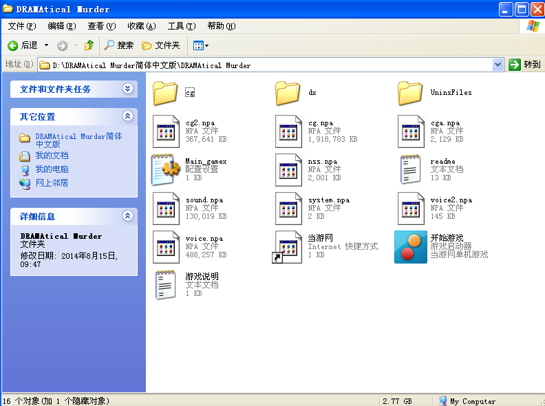Open 网上邻居 link in sidebar

[52, 183]
